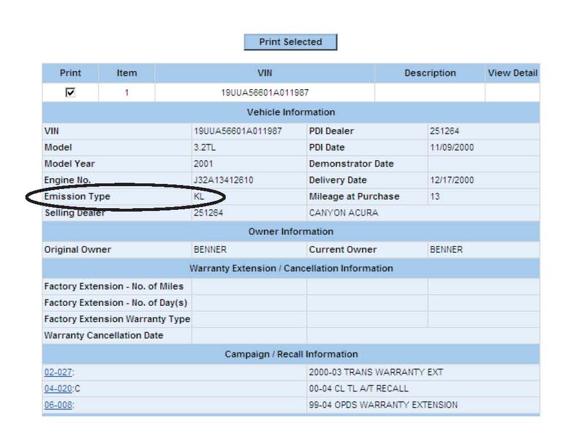This screenshot has height=444, width=576.
Task: Click the View Detail column header
Action: click(512, 73)
